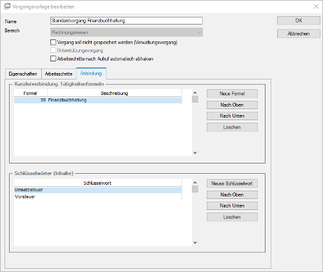323x272 pixels.
Task: Click the dialog window icon in title bar
Action: [7, 6]
